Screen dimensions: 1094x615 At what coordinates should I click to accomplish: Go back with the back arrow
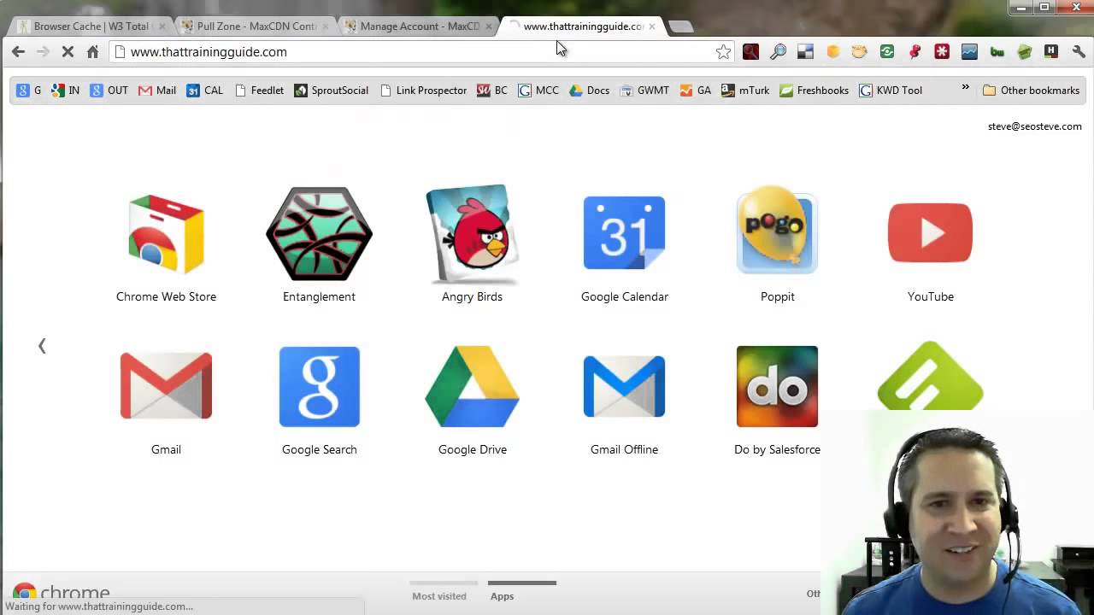click(18, 52)
